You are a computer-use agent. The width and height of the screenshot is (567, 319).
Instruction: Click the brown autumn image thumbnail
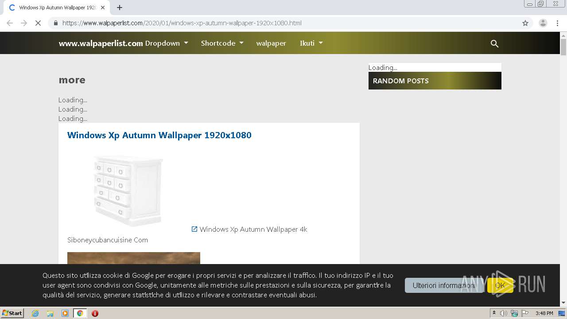point(134,258)
